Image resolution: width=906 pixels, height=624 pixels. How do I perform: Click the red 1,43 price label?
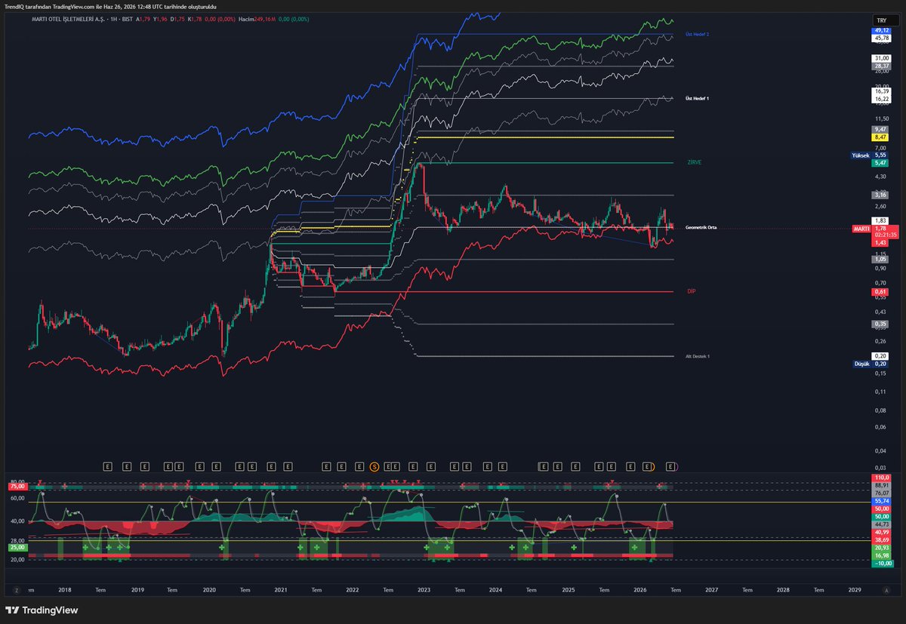coord(880,242)
